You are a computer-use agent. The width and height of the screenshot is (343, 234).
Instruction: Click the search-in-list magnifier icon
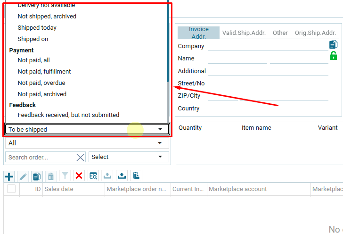[x=93, y=176]
